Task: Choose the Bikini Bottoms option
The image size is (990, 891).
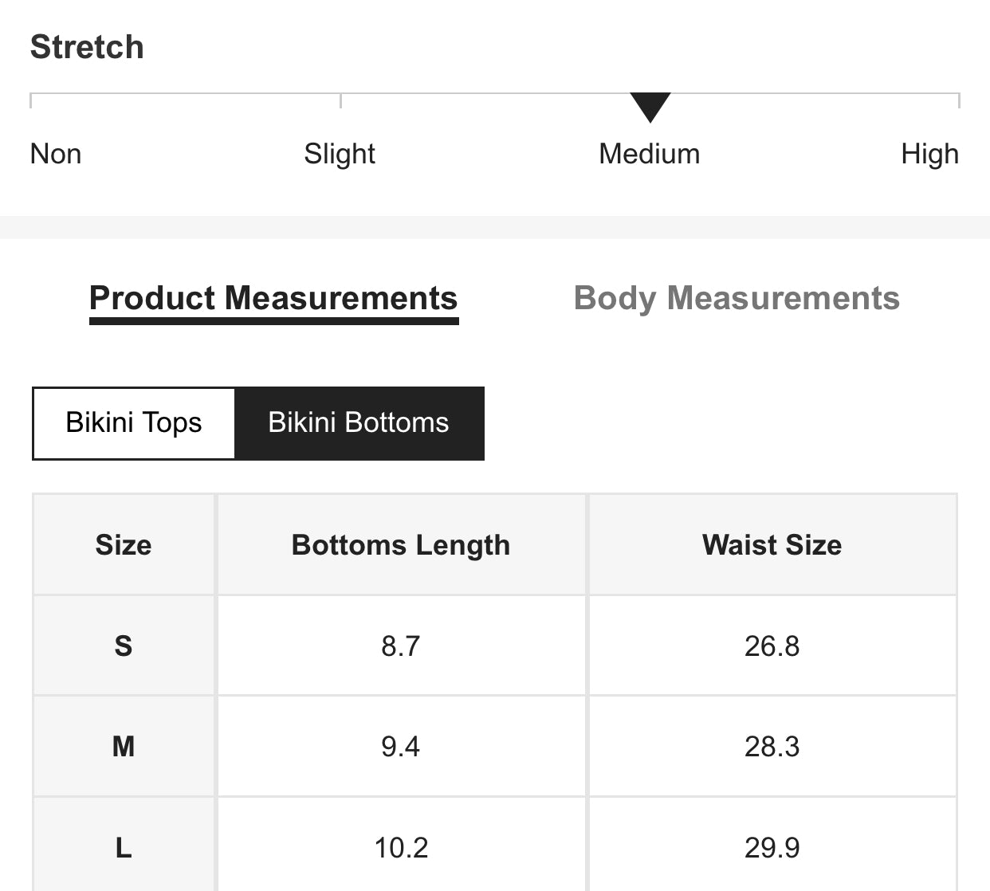Action: pos(359,422)
